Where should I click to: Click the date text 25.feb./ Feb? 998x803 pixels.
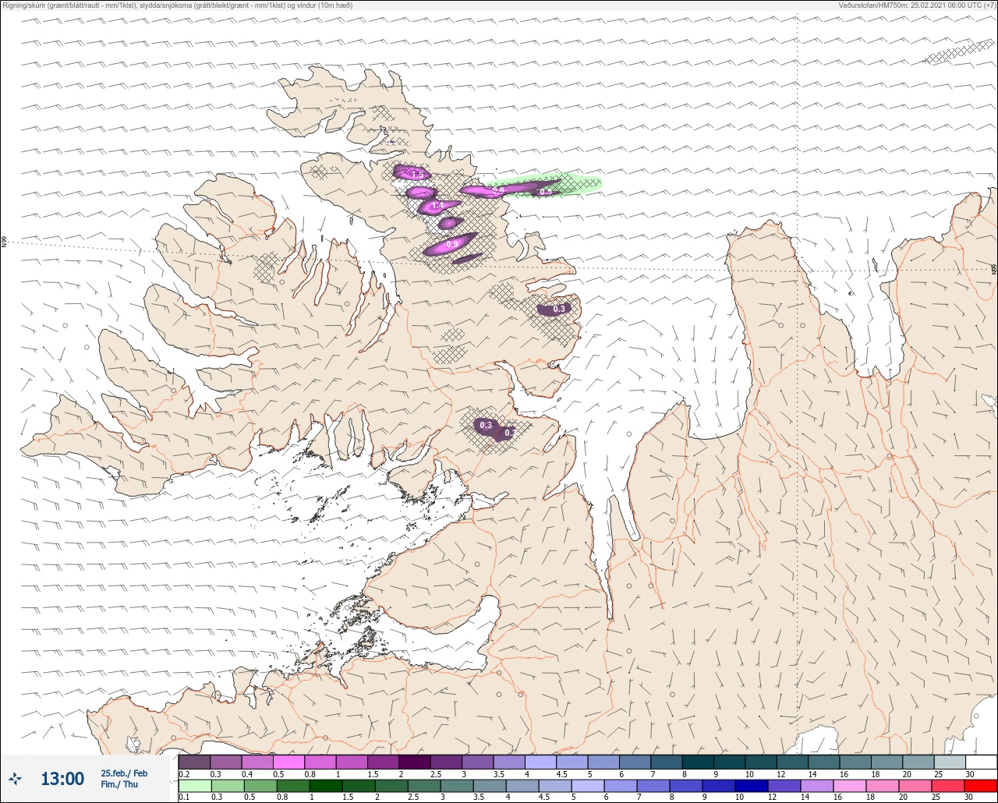coord(124,773)
